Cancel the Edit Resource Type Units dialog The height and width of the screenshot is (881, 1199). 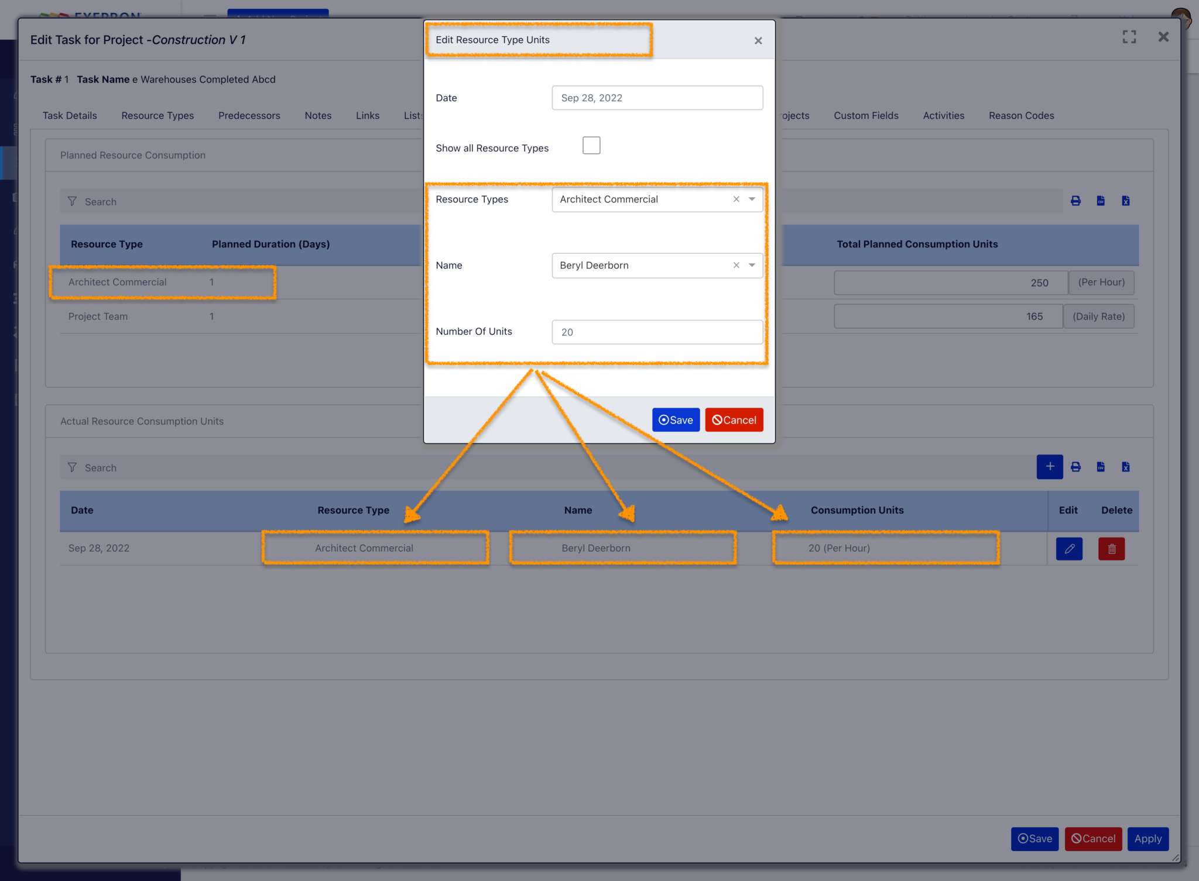tap(734, 420)
